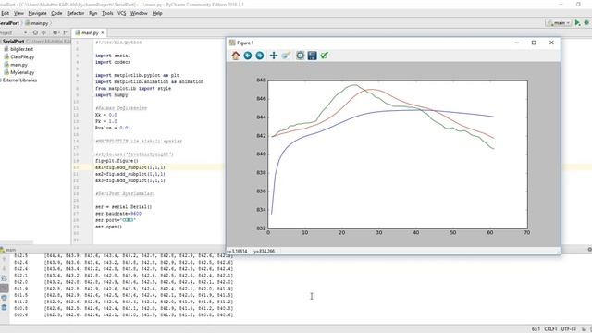Open the VCS menu
Screen dimensions: 592x333
[x=121, y=13]
